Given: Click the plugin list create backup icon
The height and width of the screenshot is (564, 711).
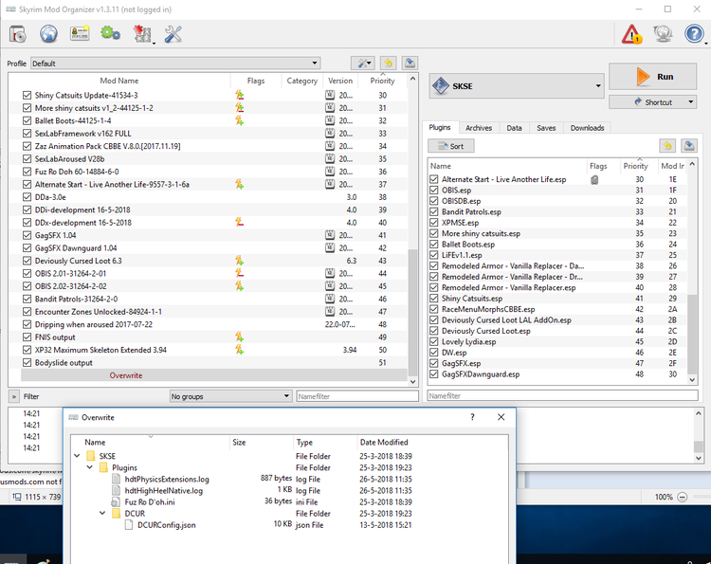Looking at the screenshot, I should (689, 146).
